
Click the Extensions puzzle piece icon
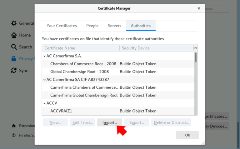pos(14,126)
